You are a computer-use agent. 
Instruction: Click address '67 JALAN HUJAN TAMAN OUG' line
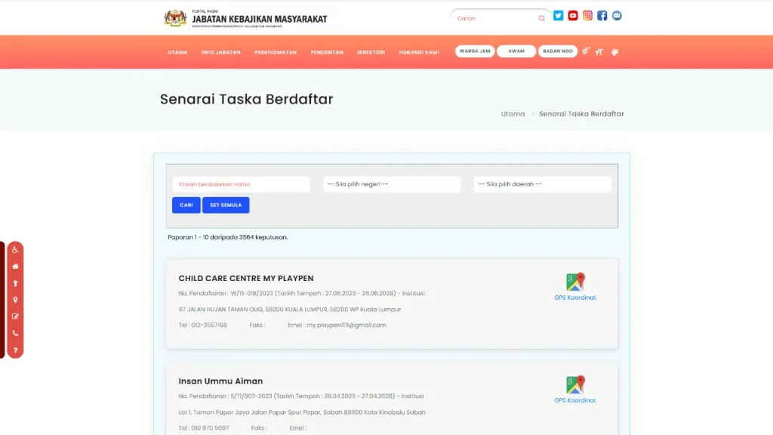coord(290,310)
